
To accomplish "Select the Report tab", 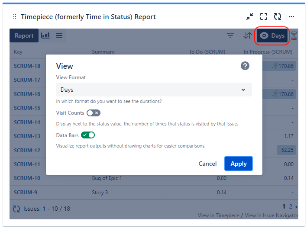I will (x=24, y=35).
